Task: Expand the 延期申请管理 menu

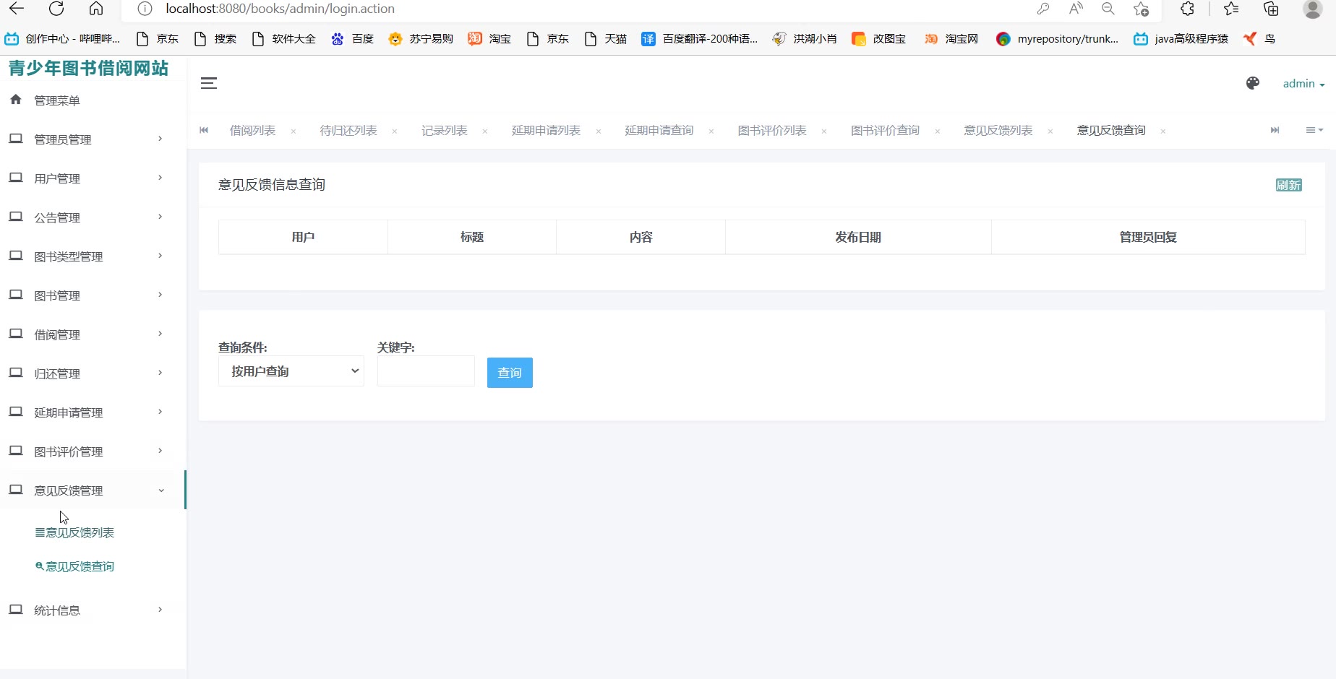Action: click(93, 412)
